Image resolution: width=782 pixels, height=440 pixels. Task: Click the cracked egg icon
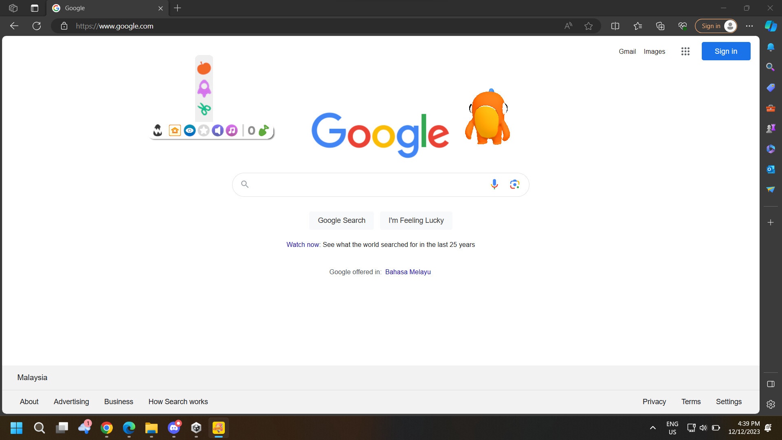158,130
